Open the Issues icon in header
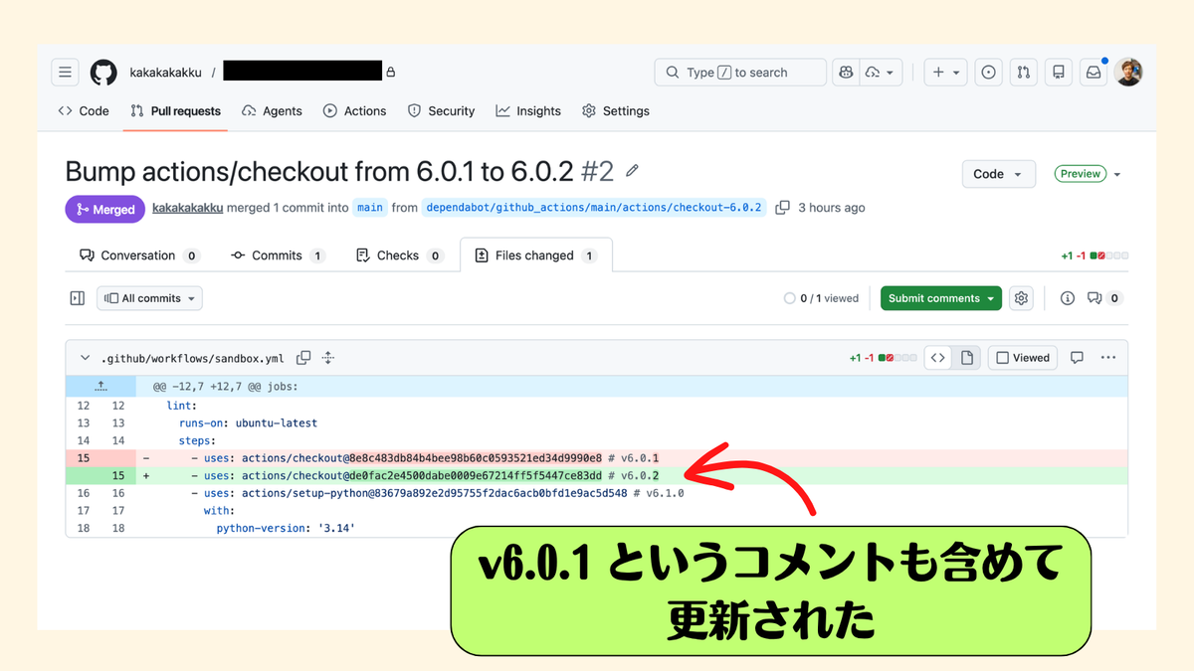The image size is (1194, 671). coord(988,73)
